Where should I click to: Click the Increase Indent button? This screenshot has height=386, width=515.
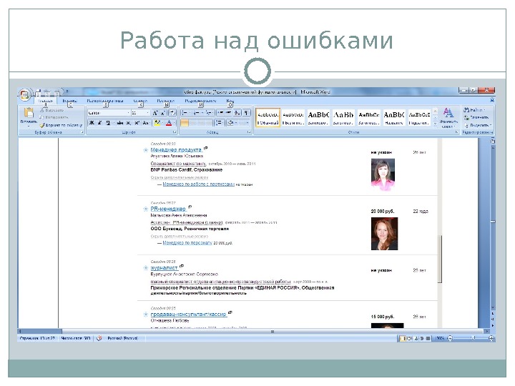(228, 113)
